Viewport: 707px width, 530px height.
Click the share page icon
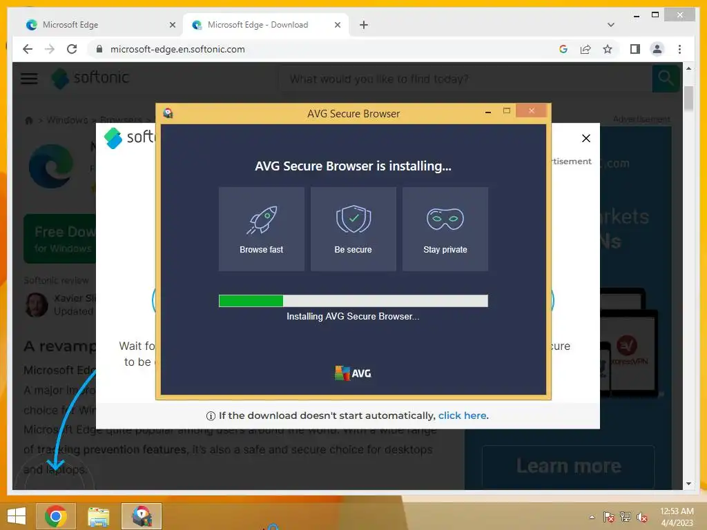(585, 49)
